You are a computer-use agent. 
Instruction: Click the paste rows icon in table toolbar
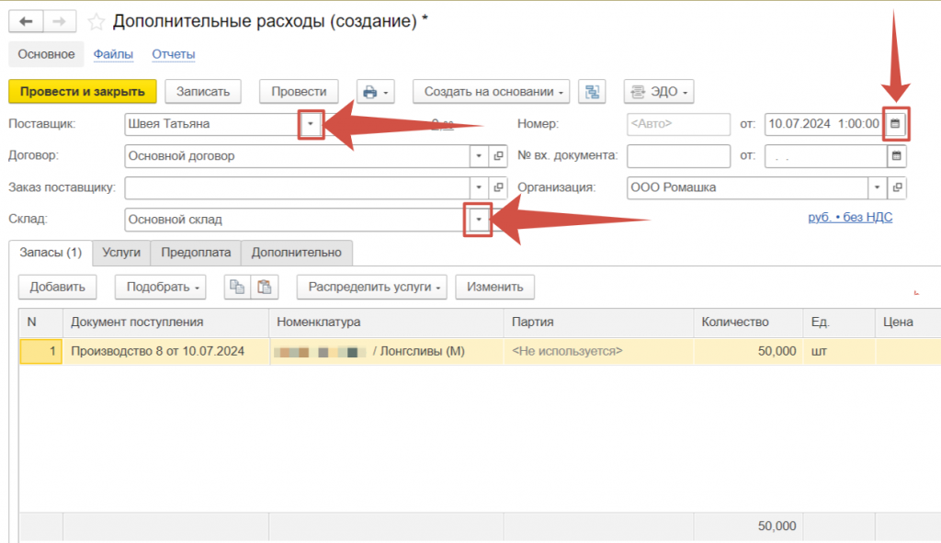tap(266, 287)
